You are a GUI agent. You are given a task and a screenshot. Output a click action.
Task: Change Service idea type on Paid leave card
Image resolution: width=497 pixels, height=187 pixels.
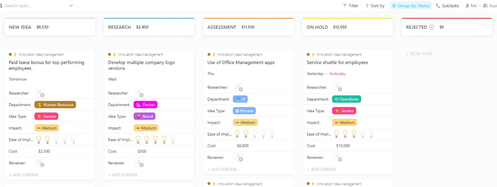point(46,117)
